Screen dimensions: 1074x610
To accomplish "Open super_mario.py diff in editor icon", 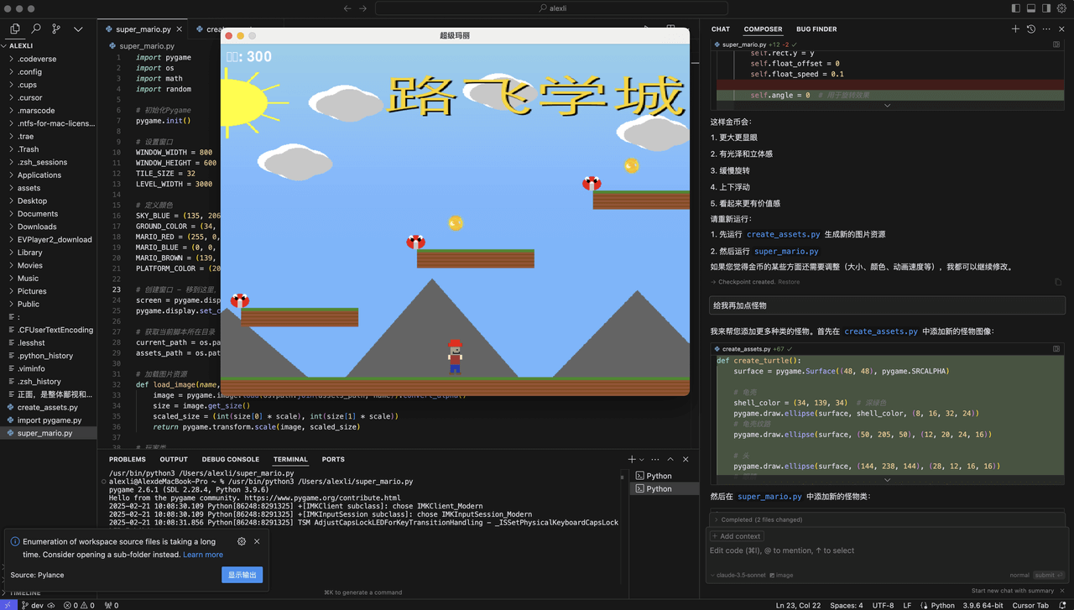I will pyautogui.click(x=1056, y=44).
